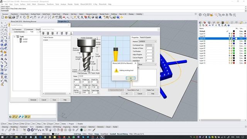Image resolution: width=247 pixels, height=139 pixels.
Task: Toggle Layer 10 lock icon
Action: [232, 56]
